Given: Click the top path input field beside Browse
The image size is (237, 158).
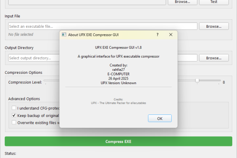Looking at the screenshot, I should pyautogui.click(x=87, y=2).
